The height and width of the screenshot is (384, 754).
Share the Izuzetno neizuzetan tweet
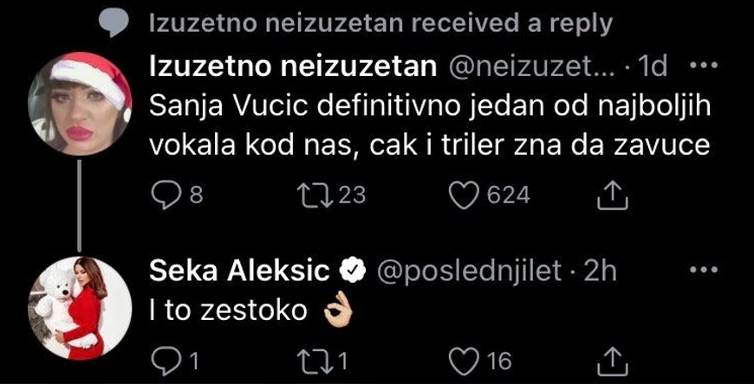coord(613,196)
